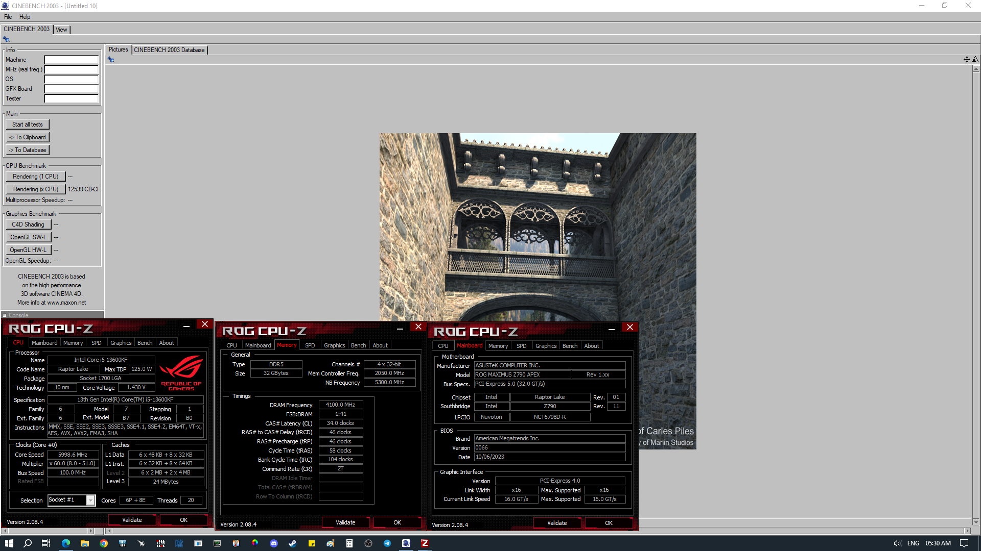Click the volume speaker tray icon

897,543
